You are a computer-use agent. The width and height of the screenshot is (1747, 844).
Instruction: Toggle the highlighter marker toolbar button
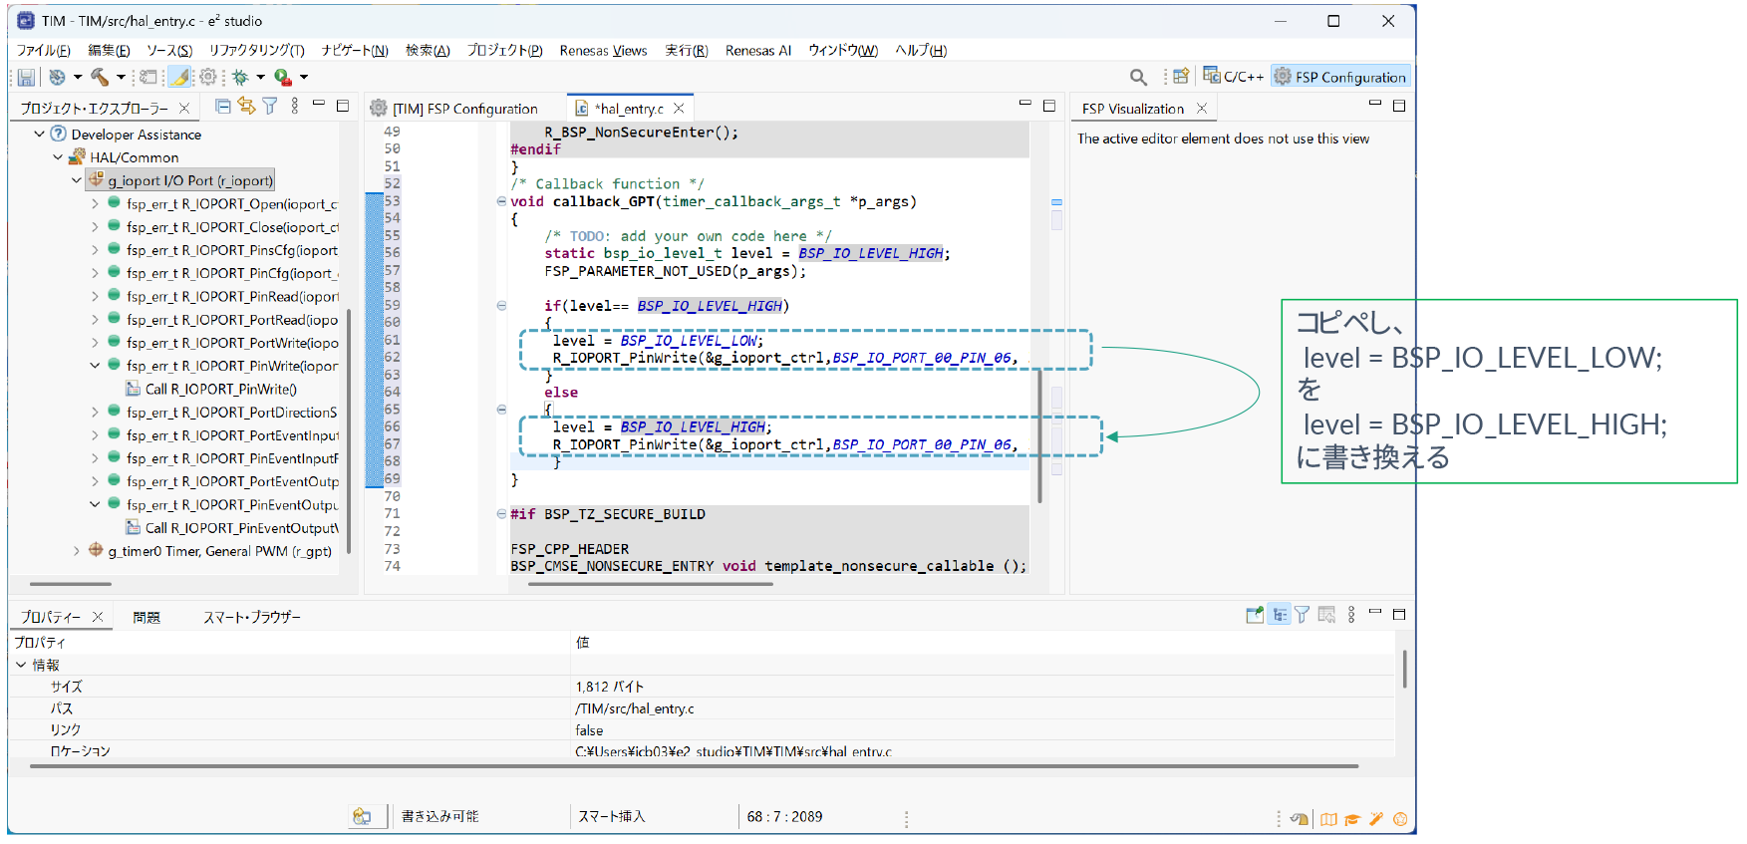tap(179, 77)
